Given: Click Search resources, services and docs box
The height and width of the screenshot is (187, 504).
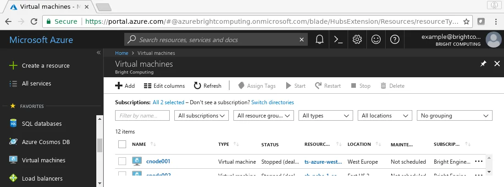Looking at the screenshot, I should (x=216, y=39).
